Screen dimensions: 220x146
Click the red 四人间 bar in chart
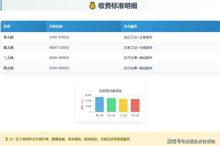click(x=135, y=106)
